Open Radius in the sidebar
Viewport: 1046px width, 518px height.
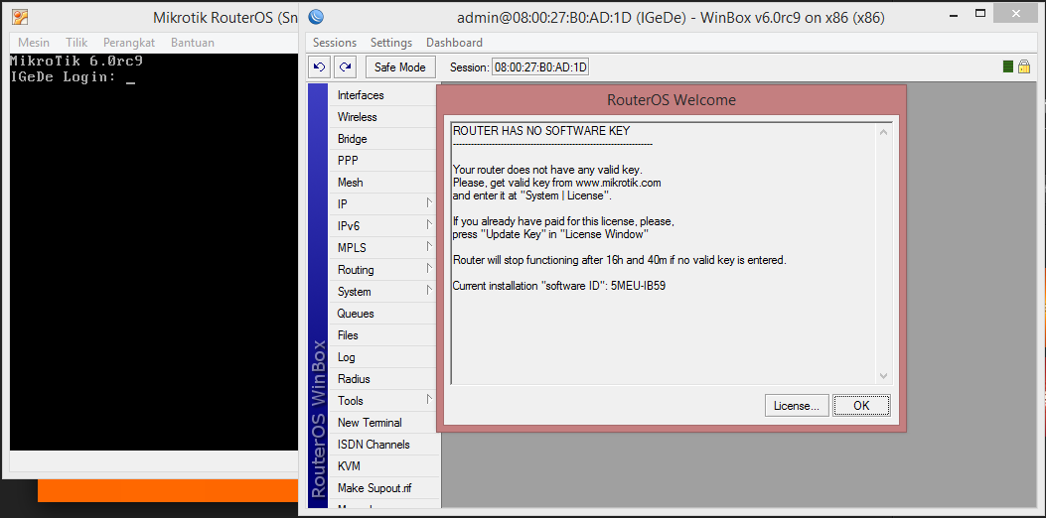383,379
